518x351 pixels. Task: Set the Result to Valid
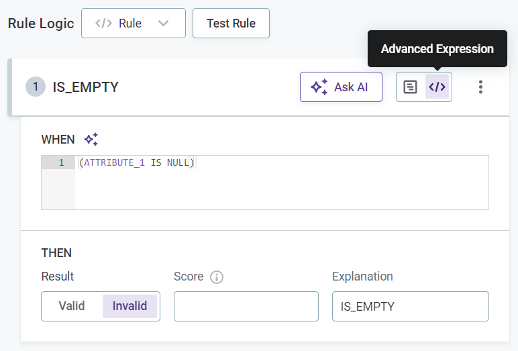click(x=72, y=306)
